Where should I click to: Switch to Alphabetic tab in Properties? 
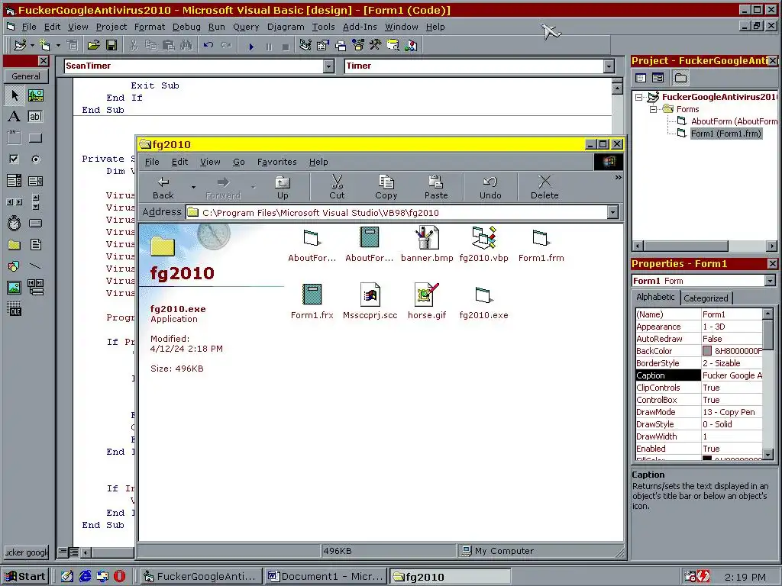[655, 297]
